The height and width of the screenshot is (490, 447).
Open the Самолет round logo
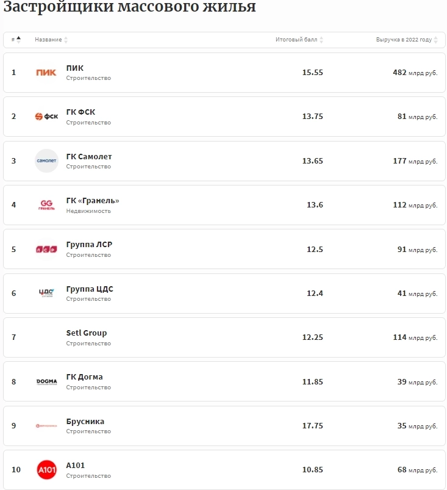click(46, 161)
